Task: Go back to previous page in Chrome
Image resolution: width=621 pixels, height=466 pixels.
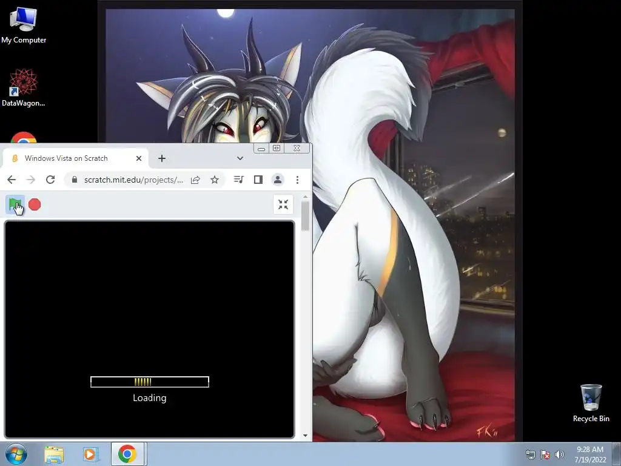Action: pyautogui.click(x=12, y=180)
